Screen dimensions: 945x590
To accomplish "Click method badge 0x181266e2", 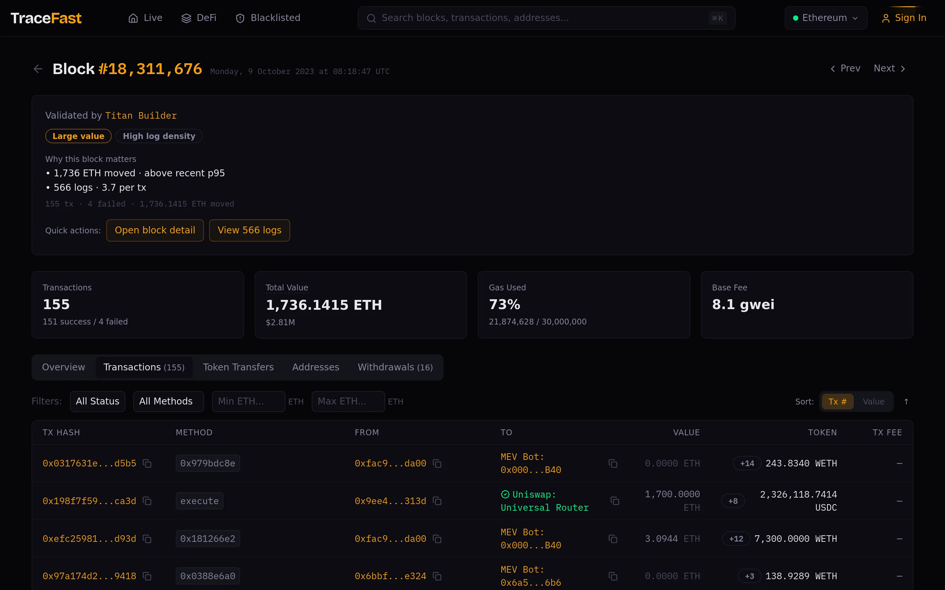I will (208, 539).
